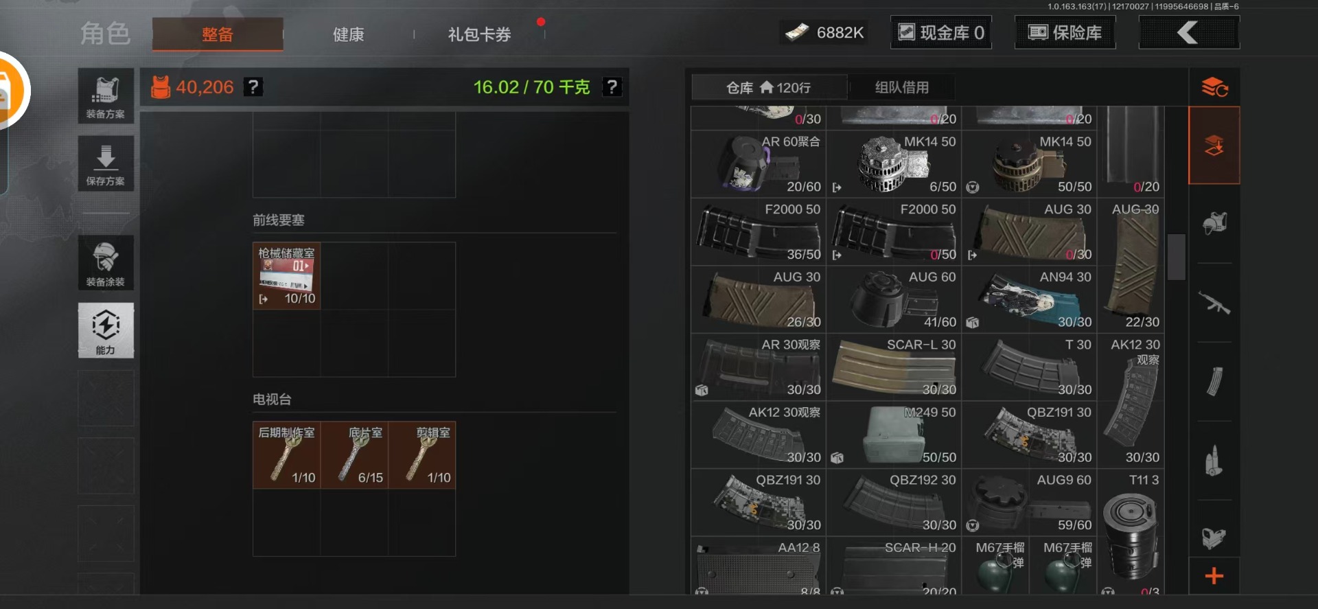
Task: Select the all-items stack filter
Action: pos(1214,145)
